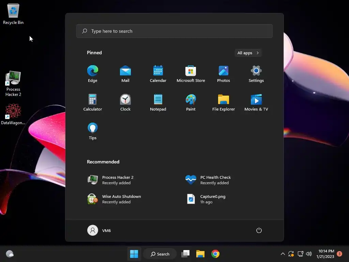This screenshot has width=349, height=262.
Task: Launch the Photos app
Action: pyautogui.click(x=224, y=74)
